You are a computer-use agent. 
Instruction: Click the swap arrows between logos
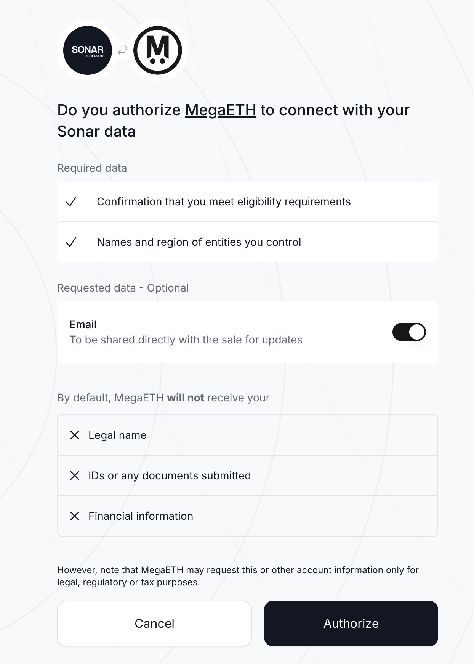[123, 50]
